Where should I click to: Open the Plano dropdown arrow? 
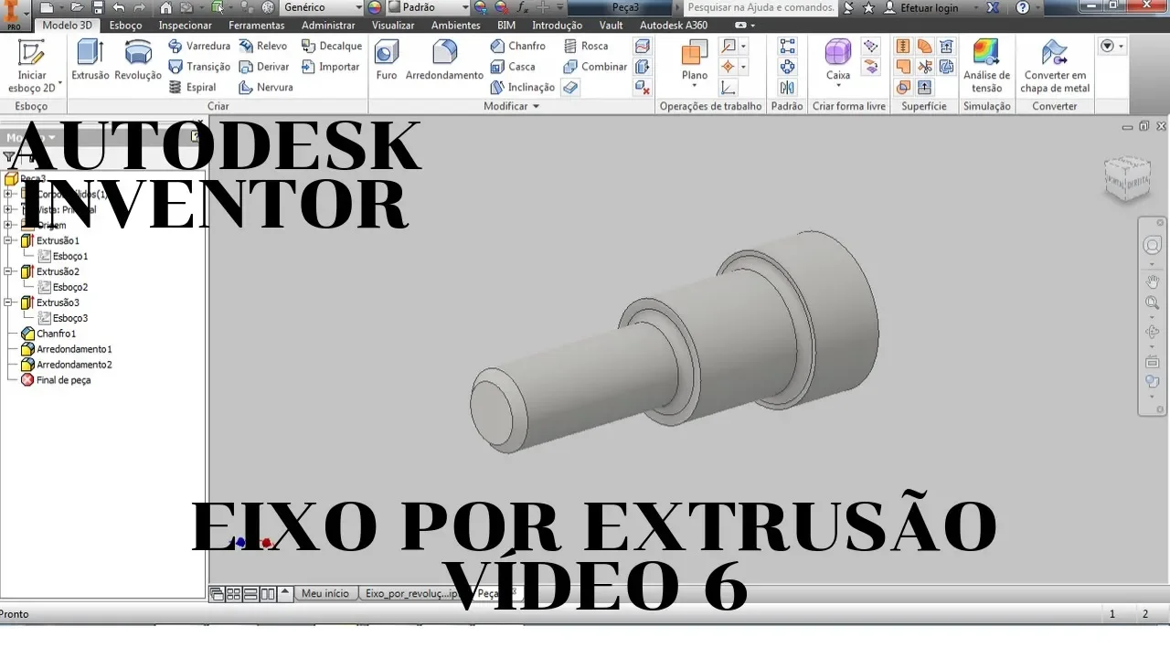695,87
